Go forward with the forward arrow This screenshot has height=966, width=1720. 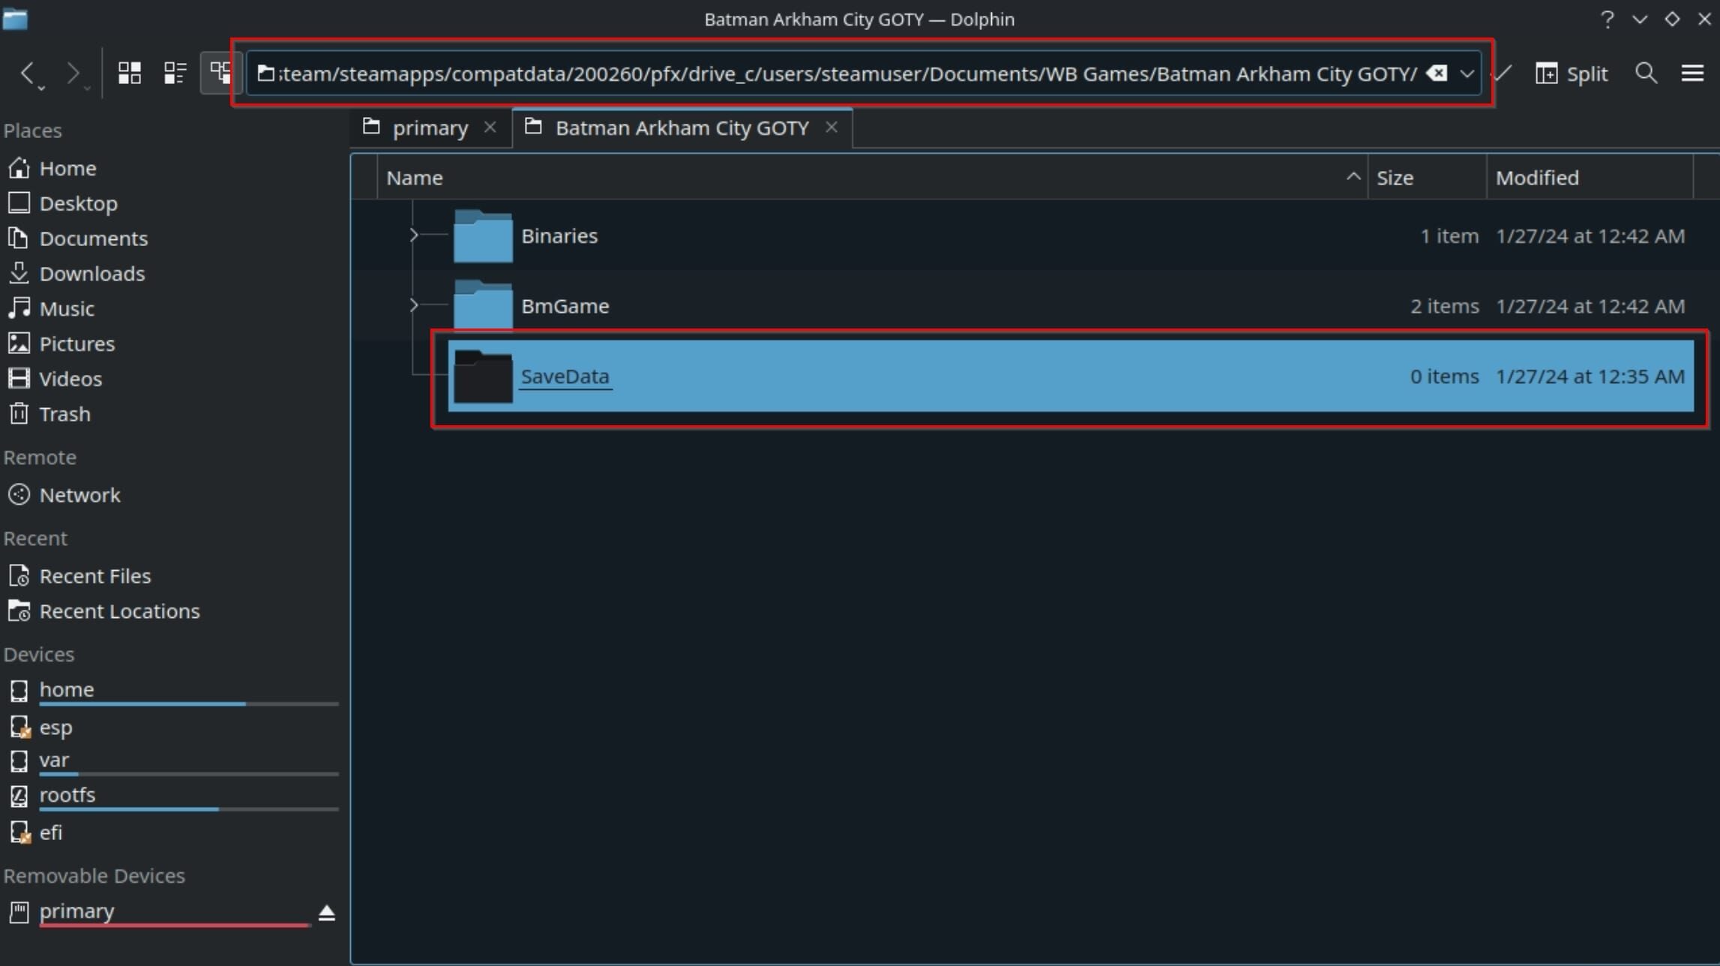coord(73,73)
